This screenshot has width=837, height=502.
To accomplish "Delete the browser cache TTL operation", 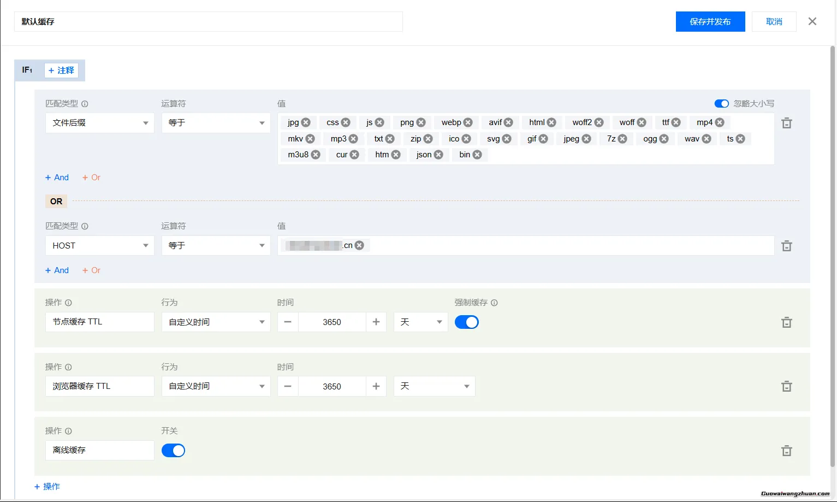I will [x=786, y=387].
